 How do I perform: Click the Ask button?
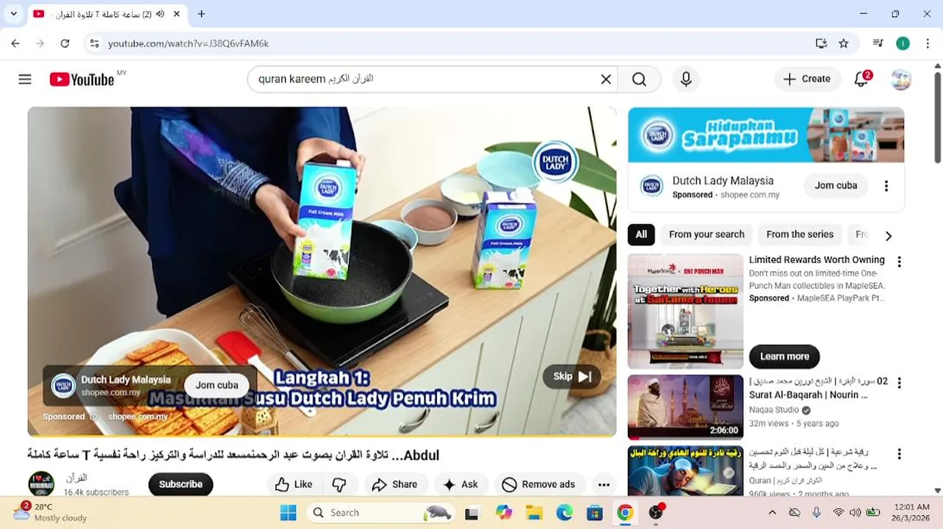tap(460, 484)
